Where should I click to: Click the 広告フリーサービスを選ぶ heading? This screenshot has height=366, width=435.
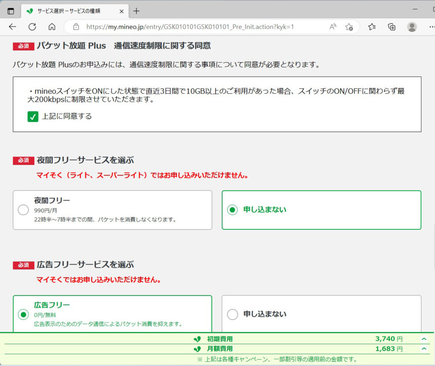coord(85,265)
